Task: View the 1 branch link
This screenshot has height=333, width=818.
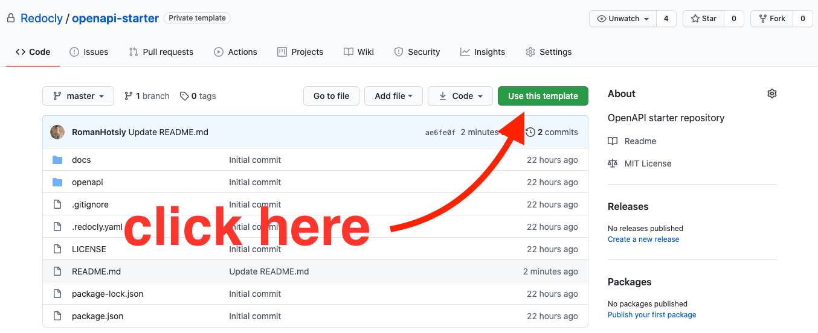Action: click(x=147, y=96)
